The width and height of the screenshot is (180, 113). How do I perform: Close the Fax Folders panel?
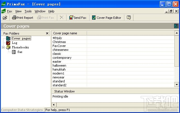pos(47,33)
